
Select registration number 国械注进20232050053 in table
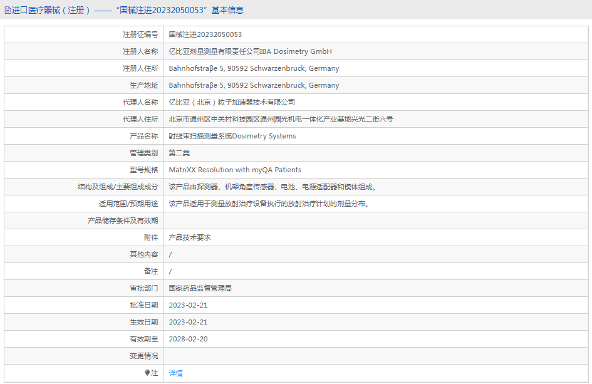point(205,34)
